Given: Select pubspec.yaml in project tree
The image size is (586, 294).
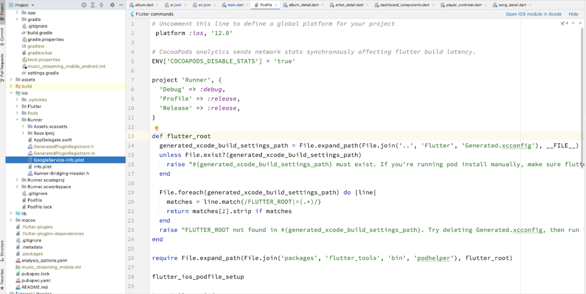Looking at the screenshot, I should click(36, 280).
